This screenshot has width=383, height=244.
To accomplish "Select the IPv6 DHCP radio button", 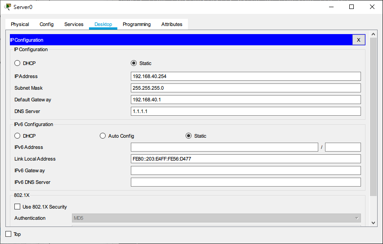I will pos(18,136).
